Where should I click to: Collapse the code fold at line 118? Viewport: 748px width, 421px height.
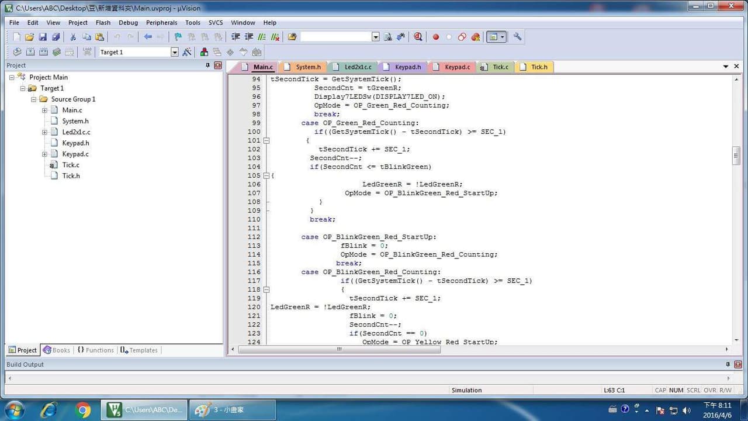click(x=266, y=289)
